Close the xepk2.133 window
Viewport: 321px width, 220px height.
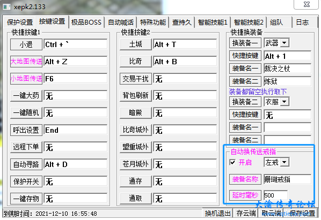(x=307, y=4)
